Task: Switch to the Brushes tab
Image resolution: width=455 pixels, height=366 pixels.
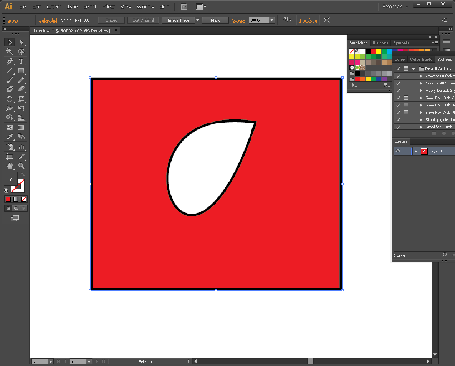Action: [x=380, y=43]
